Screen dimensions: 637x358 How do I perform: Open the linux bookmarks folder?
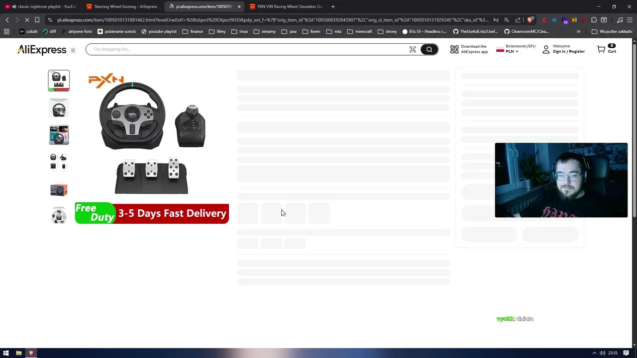point(240,31)
